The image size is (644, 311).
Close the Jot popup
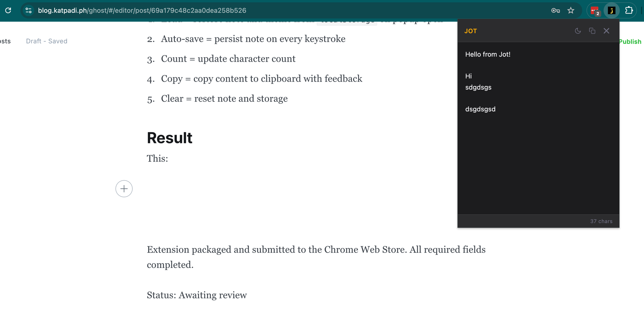(606, 31)
